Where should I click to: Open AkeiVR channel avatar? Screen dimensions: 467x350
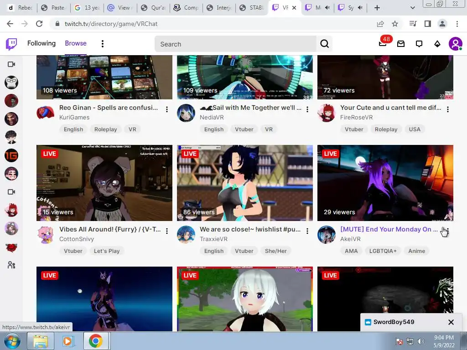click(x=327, y=235)
